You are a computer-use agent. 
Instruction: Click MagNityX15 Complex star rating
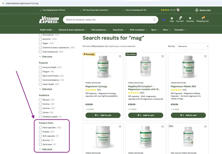(133, 93)
